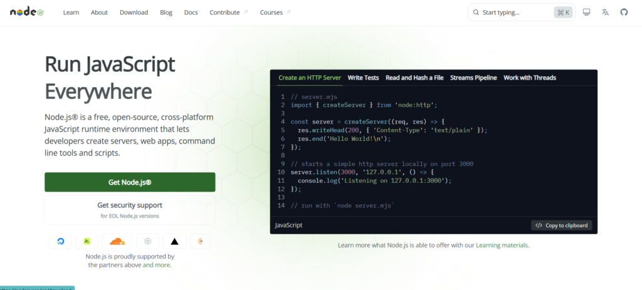The width and height of the screenshot is (642, 290).
Task: Open the gray hexagon partner logo
Action: click(148, 241)
